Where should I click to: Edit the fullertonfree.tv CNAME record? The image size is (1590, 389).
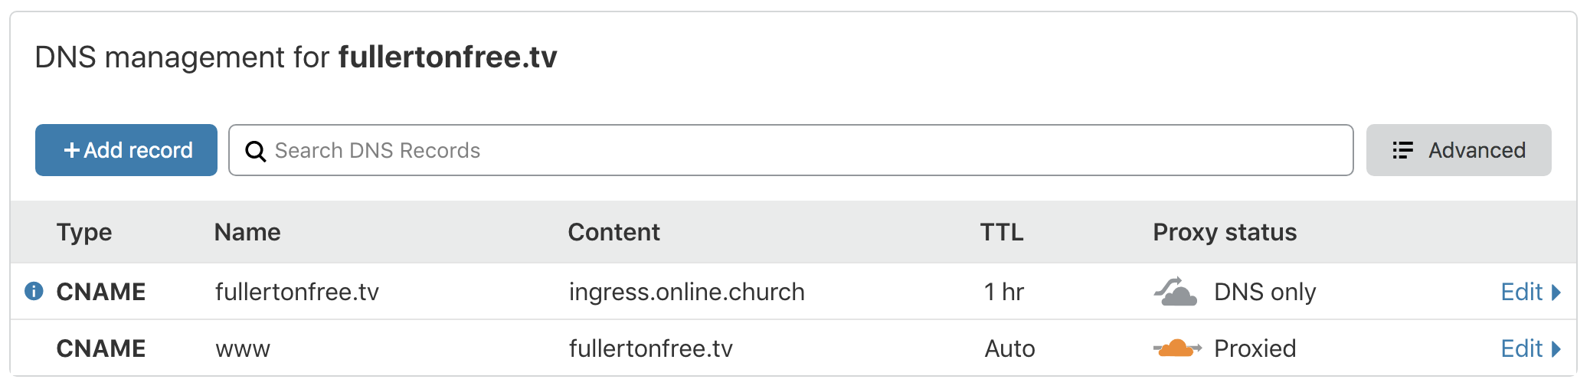1521,292
